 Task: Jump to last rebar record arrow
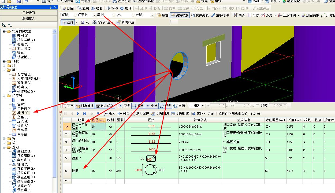point(84,114)
